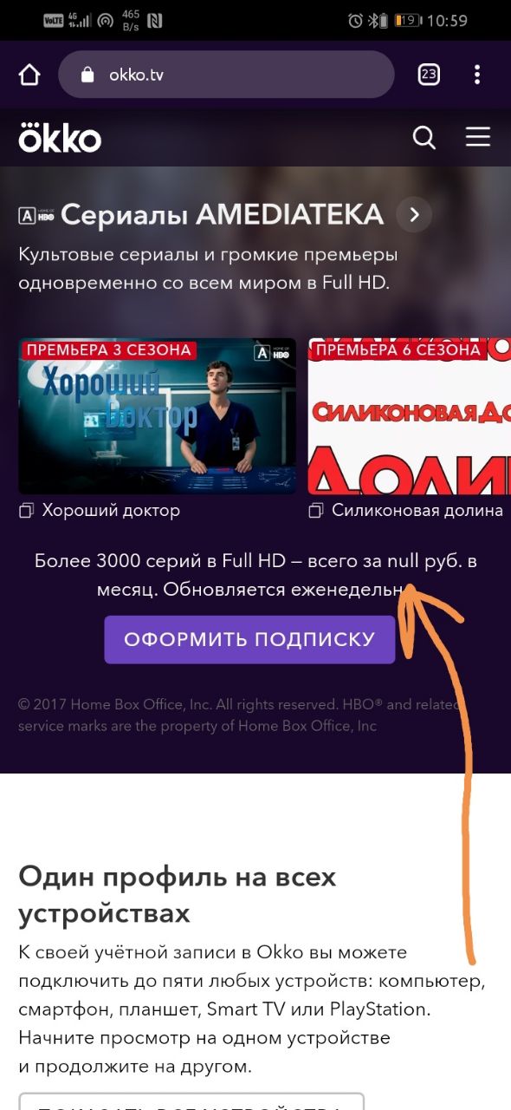
Task: Tap the ОФОРМИТЬ ПОДПИСКУ button
Action: [249, 640]
